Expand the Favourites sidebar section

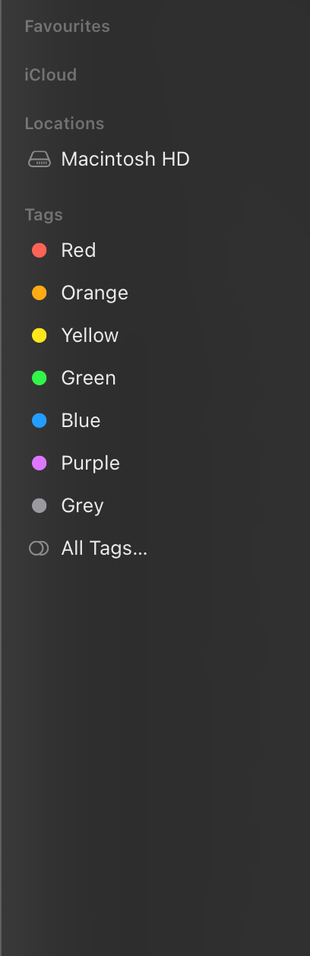coord(67,27)
